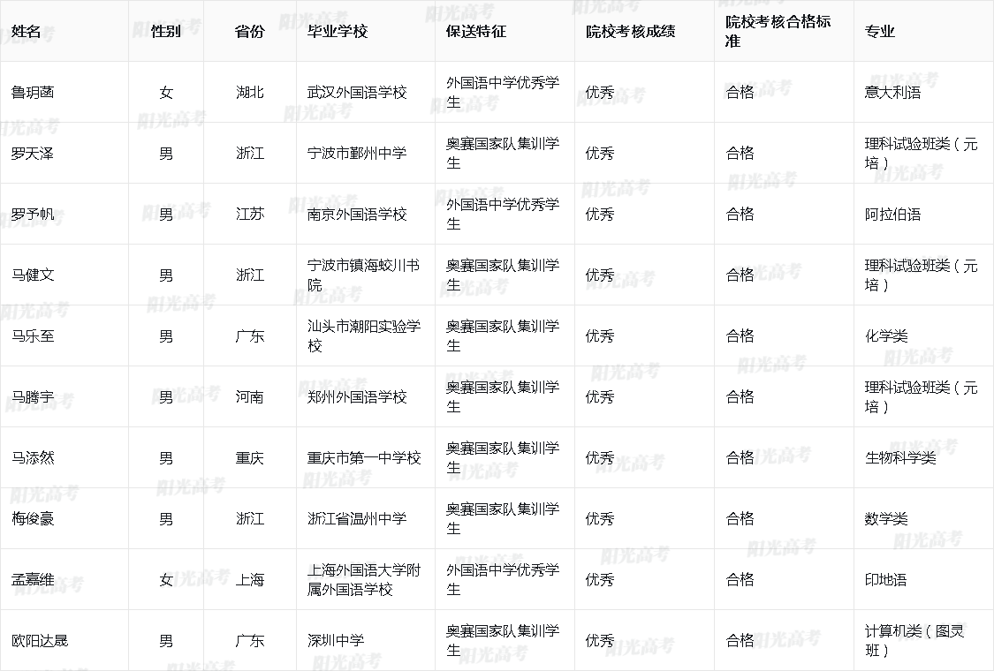Click the major 计算机类（图灵班）

point(914,641)
